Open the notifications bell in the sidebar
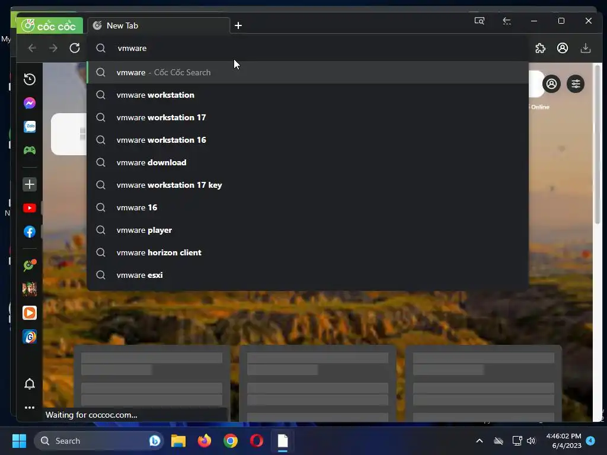Viewport: 607px width, 455px height. 30,384
